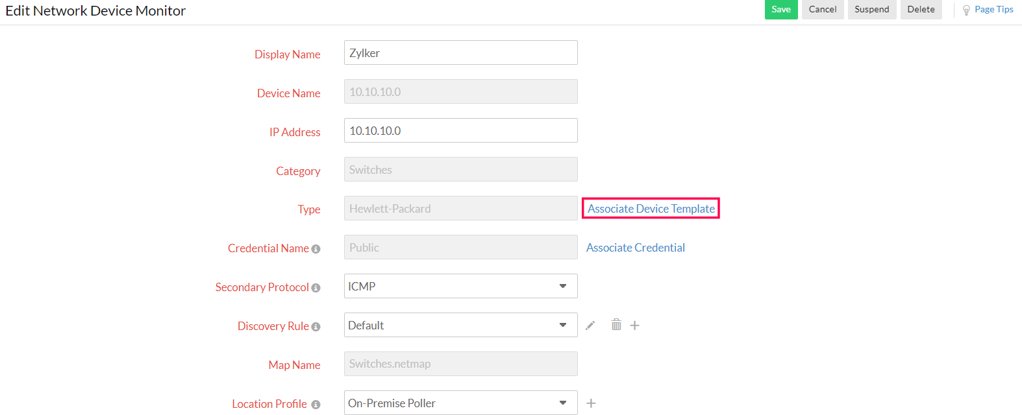
Task: Delete the discovery rule using trash icon
Action: [x=616, y=325]
